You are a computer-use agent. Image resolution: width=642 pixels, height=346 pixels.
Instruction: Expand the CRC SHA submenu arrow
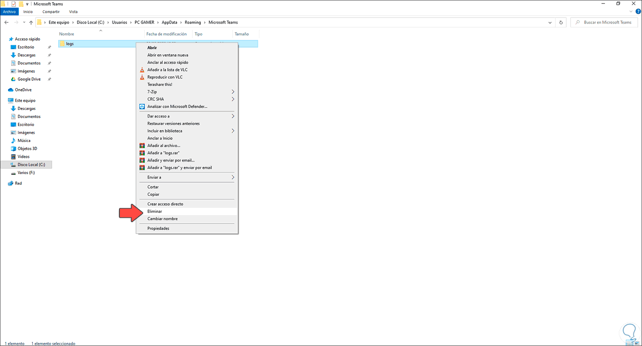(x=233, y=99)
